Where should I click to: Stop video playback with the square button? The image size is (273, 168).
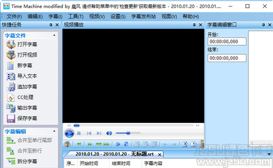point(79,133)
